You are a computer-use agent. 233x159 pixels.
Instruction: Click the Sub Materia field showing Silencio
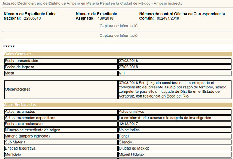[x=174, y=142]
